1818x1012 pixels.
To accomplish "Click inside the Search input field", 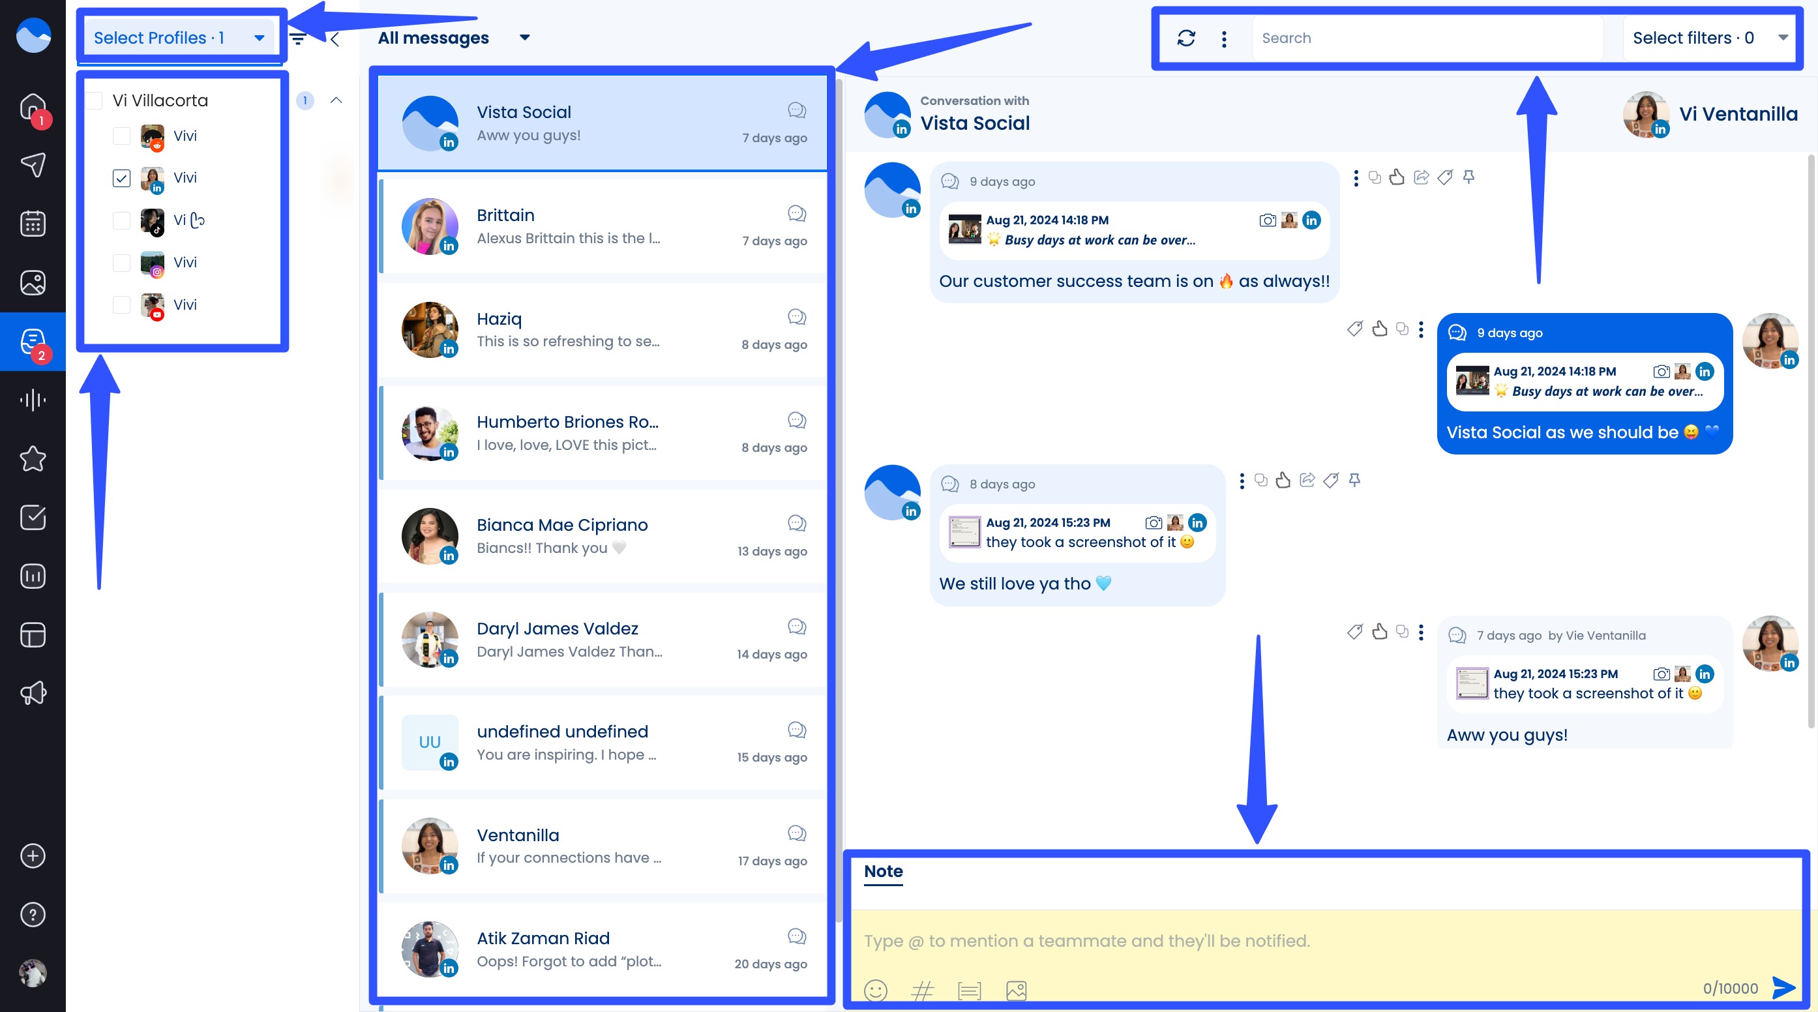I will tap(1425, 37).
